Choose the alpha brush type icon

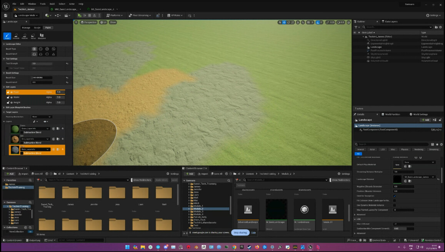point(41,49)
